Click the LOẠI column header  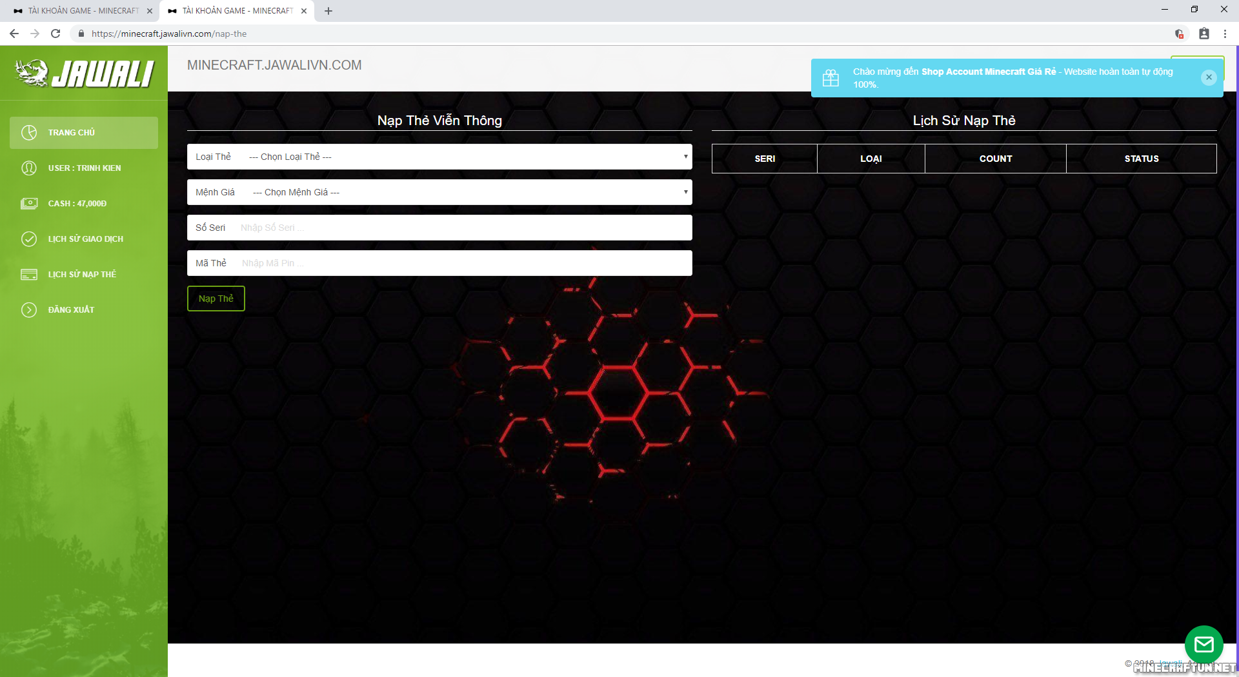pyautogui.click(x=871, y=159)
